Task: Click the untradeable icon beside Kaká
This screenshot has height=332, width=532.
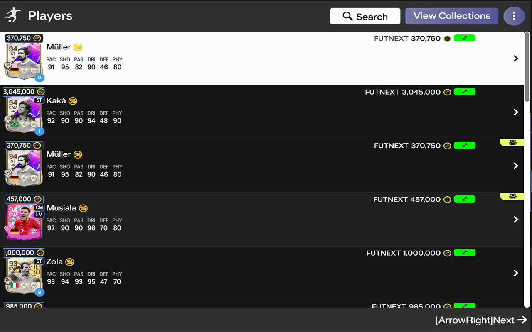Action: (73, 101)
